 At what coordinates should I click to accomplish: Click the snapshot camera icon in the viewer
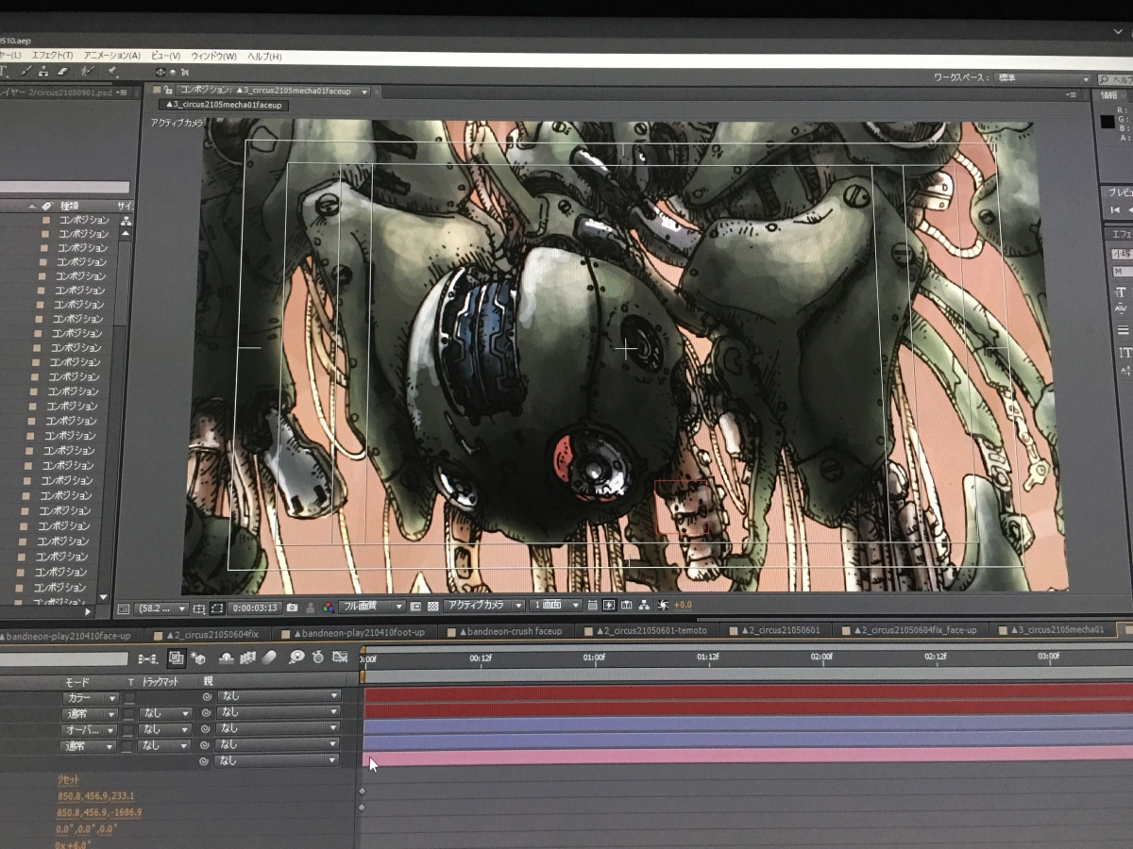point(293,607)
